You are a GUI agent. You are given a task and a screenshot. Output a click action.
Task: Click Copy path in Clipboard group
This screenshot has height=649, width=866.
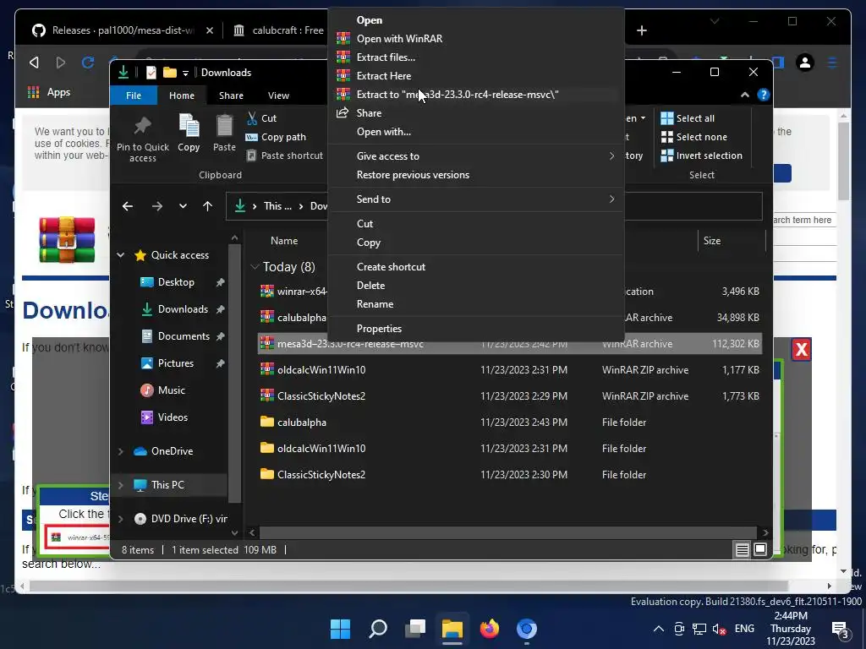276,137
